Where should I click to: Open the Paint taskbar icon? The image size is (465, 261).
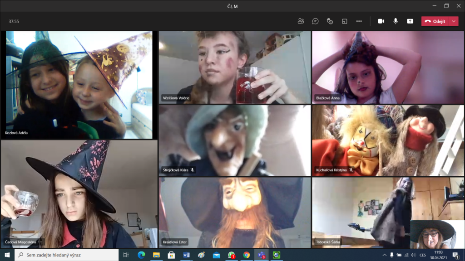click(x=201, y=255)
